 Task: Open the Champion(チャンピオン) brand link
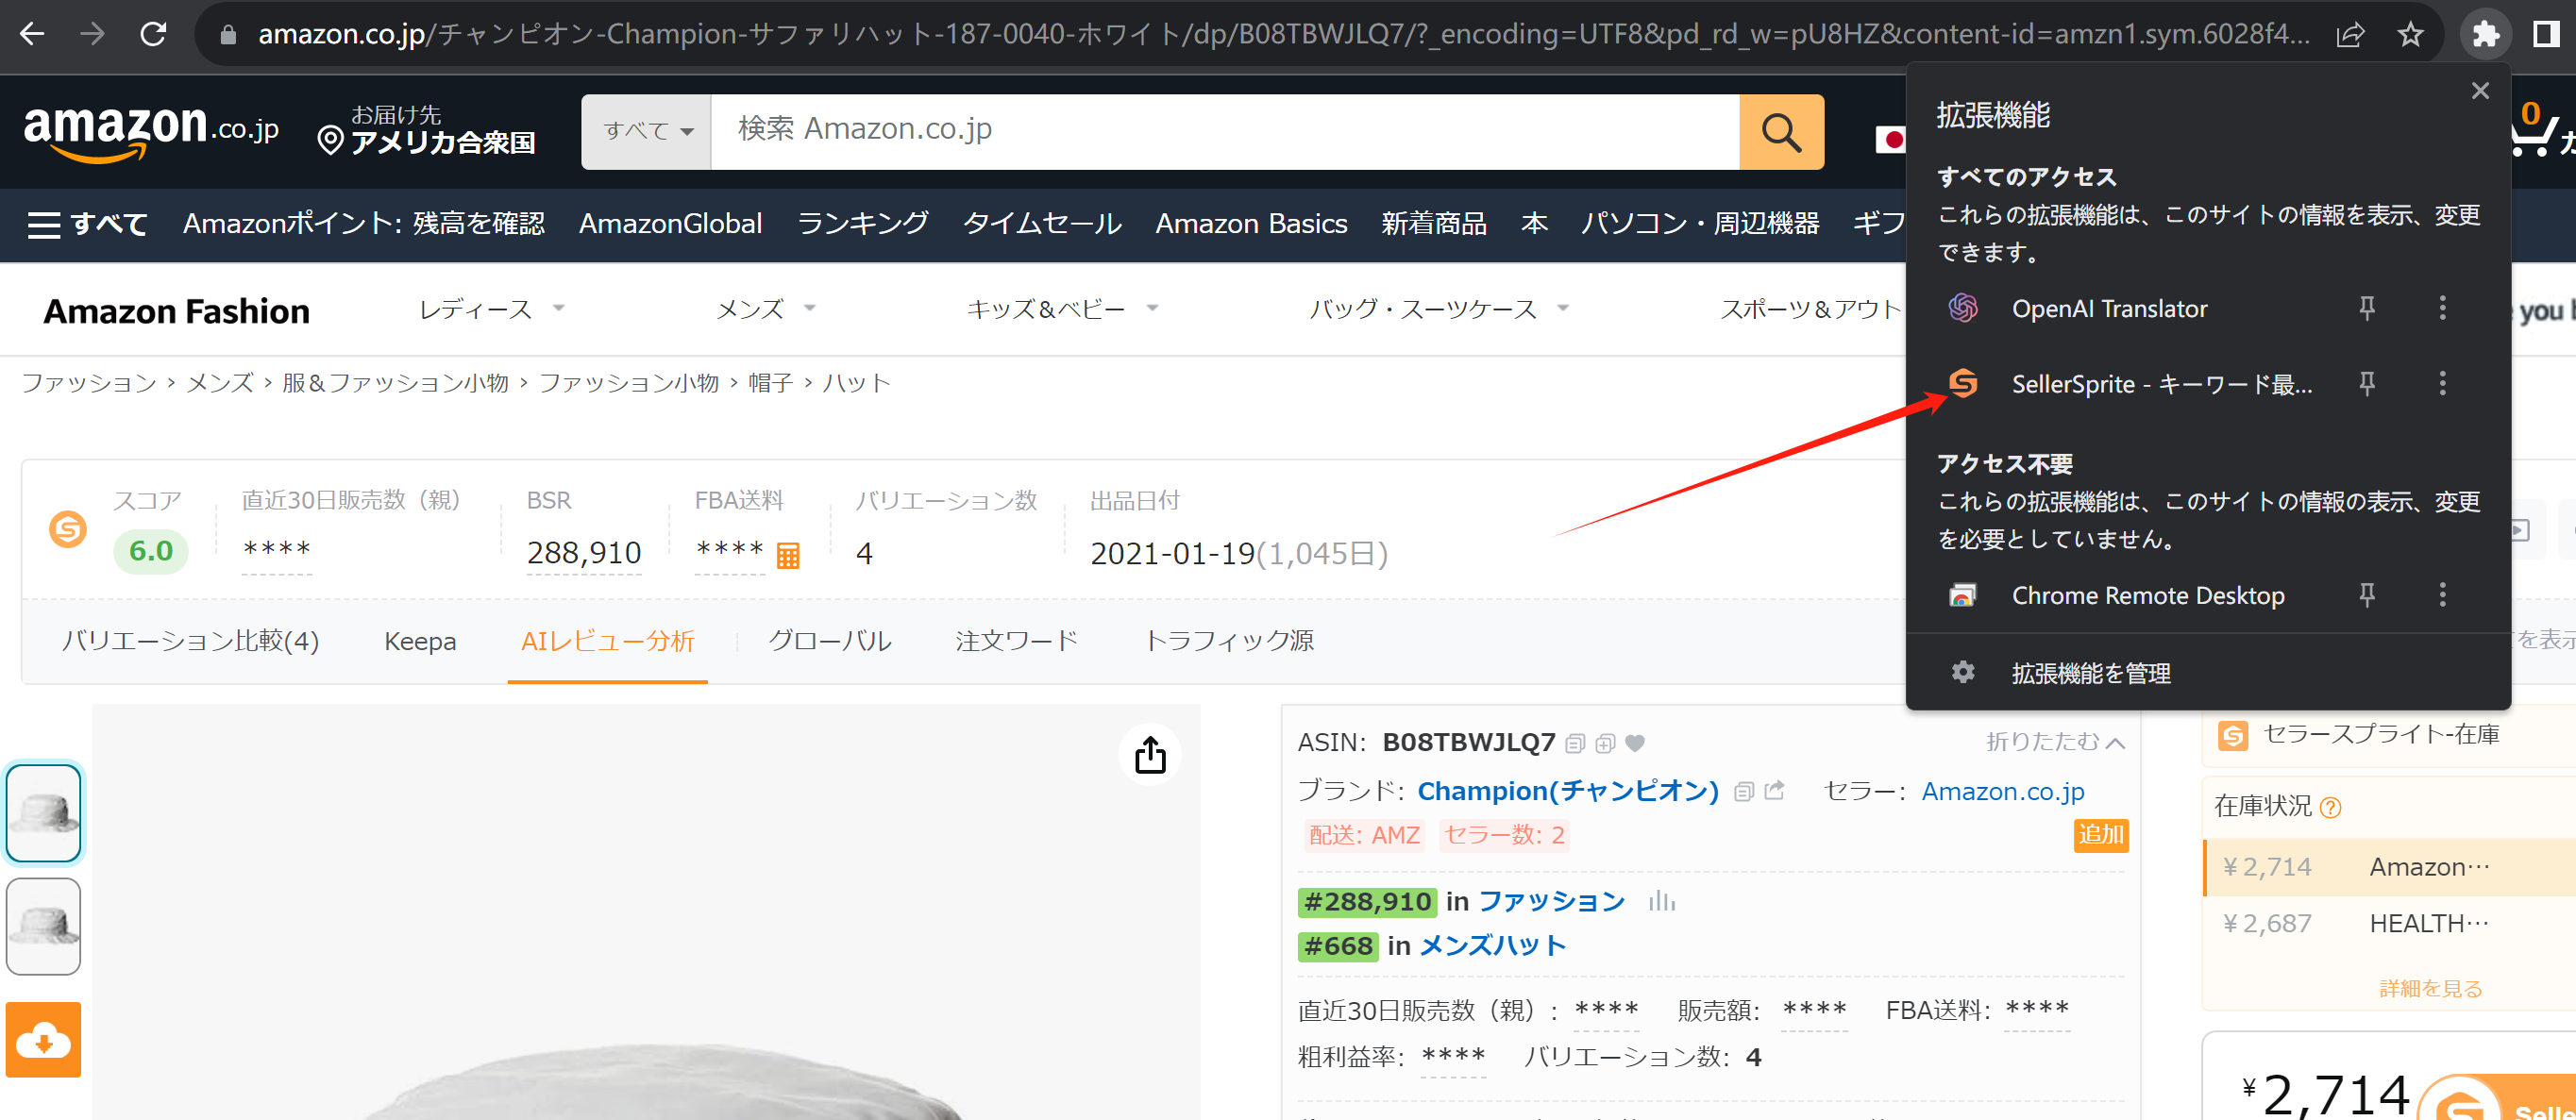[x=1567, y=791]
